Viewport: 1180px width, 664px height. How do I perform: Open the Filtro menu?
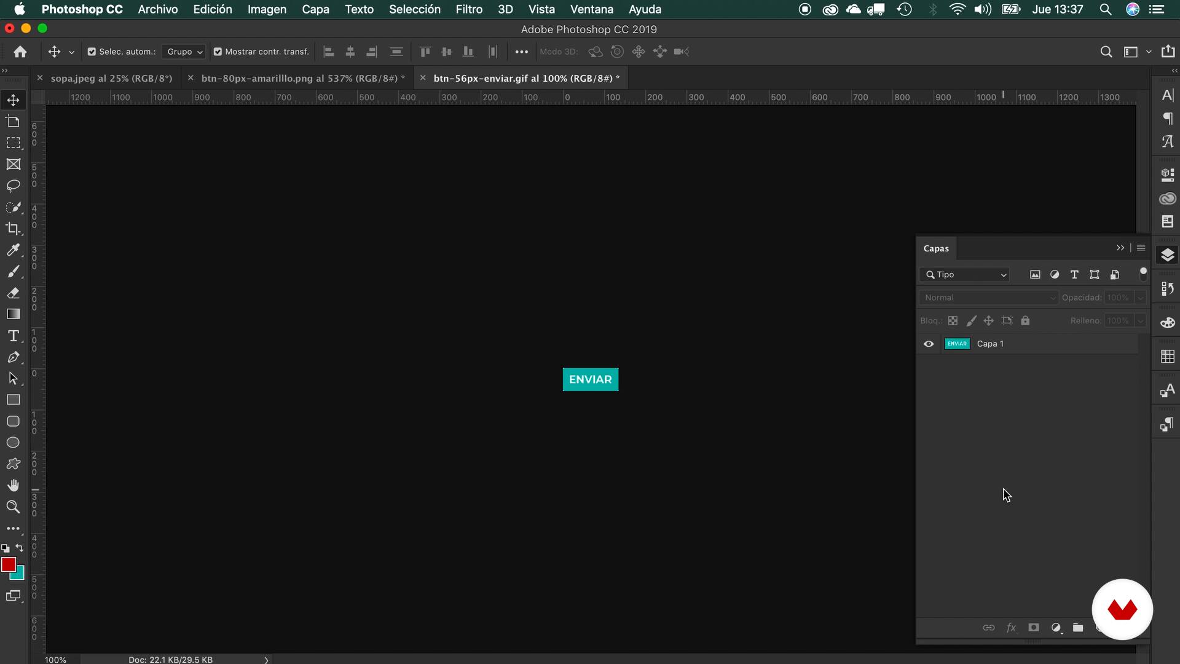pyautogui.click(x=468, y=9)
